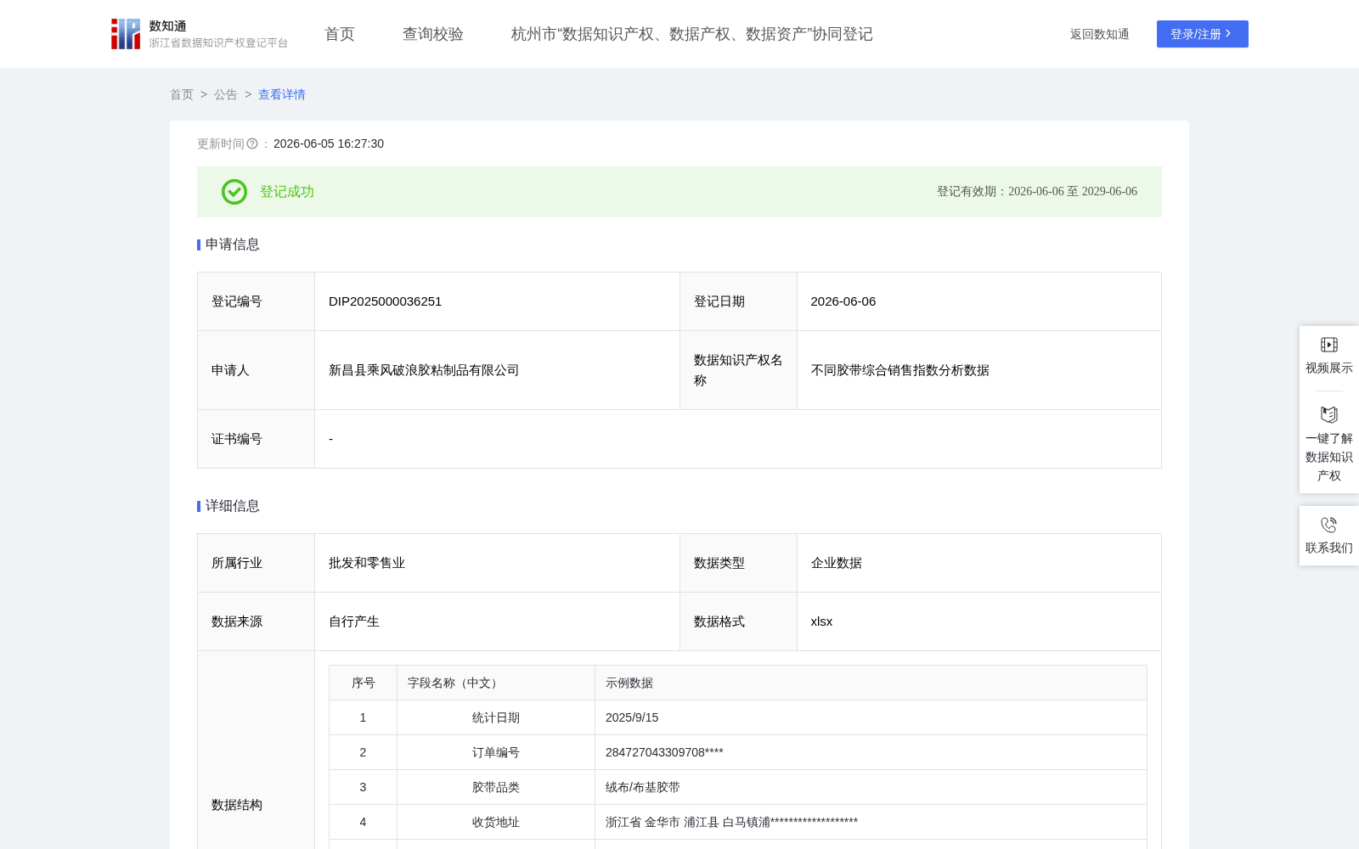Click the 自行产生 data source value
1359x849 pixels.
(354, 621)
